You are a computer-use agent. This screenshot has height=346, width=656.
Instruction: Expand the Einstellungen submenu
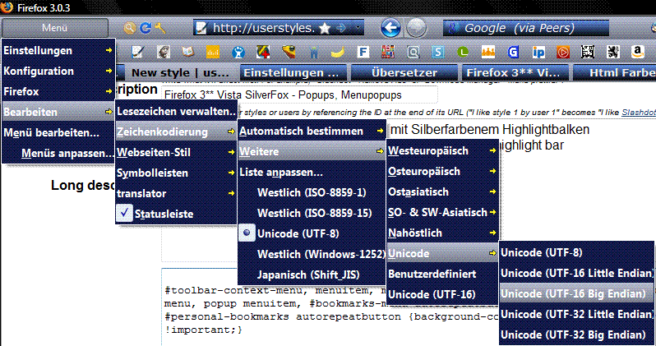[x=58, y=51]
